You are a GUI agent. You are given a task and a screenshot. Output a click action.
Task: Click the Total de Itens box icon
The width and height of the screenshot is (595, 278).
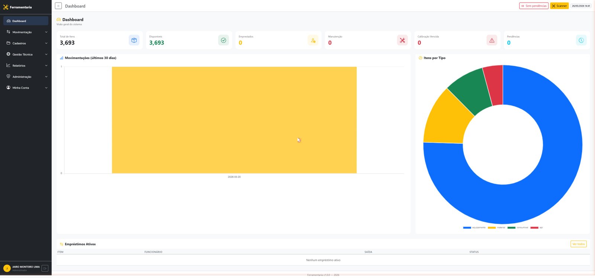click(x=134, y=40)
